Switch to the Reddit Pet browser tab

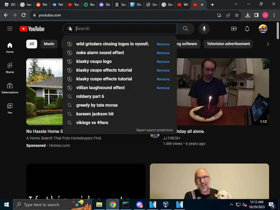click(x=42, y=5)
